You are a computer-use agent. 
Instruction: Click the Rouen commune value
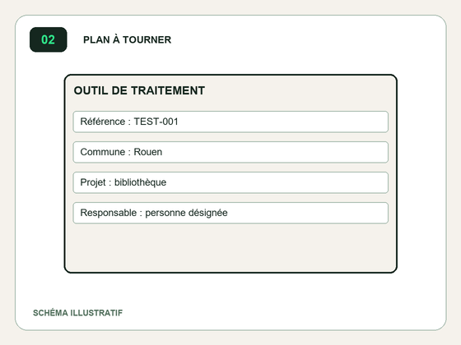coord(148,152)
